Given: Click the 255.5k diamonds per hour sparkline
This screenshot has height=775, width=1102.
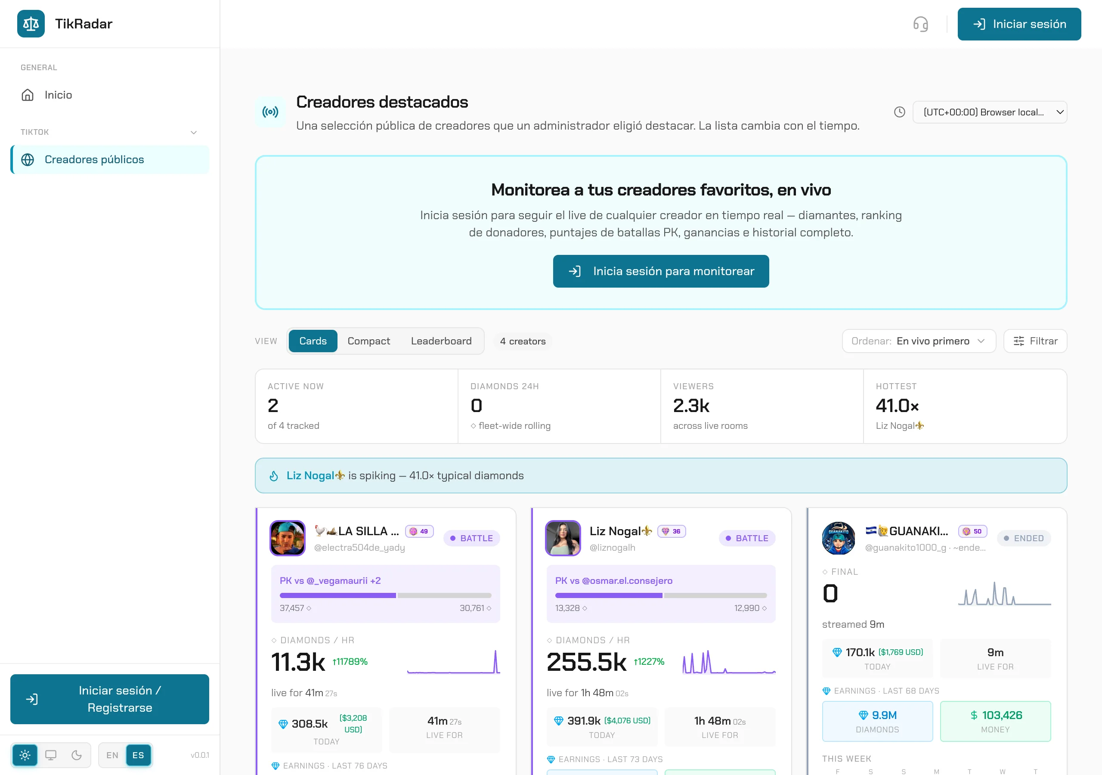Looking at the screenshot, I should 729,662.
